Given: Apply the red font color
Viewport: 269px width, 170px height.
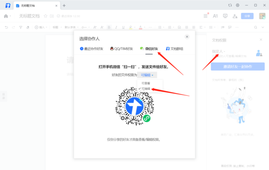Looking at the screenshot, I should (x=140, y=27).
